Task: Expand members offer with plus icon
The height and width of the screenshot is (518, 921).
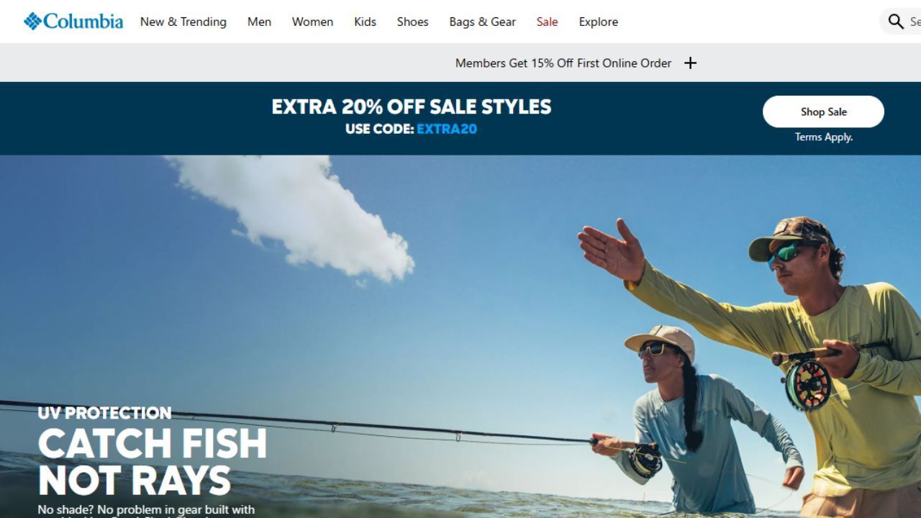Action: coord(690,63)
